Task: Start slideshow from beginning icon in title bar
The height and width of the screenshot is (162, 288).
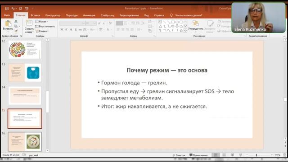Action: coord(27,9)
